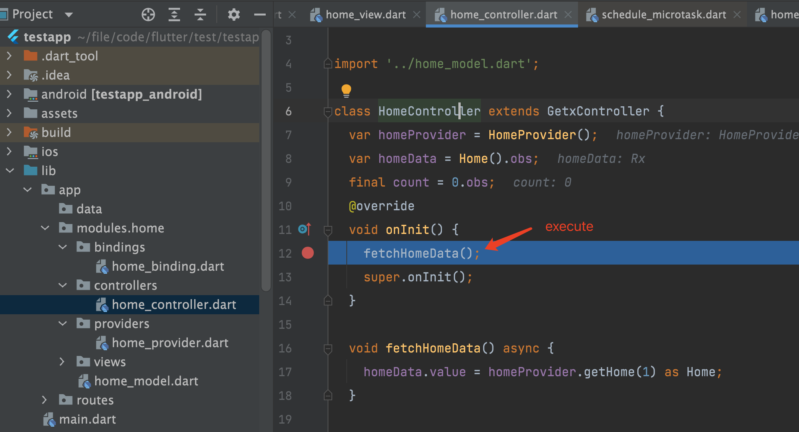Viewport: 799px width, 432px height.
Task: Expand the android folder
Action: click(9, 94)
